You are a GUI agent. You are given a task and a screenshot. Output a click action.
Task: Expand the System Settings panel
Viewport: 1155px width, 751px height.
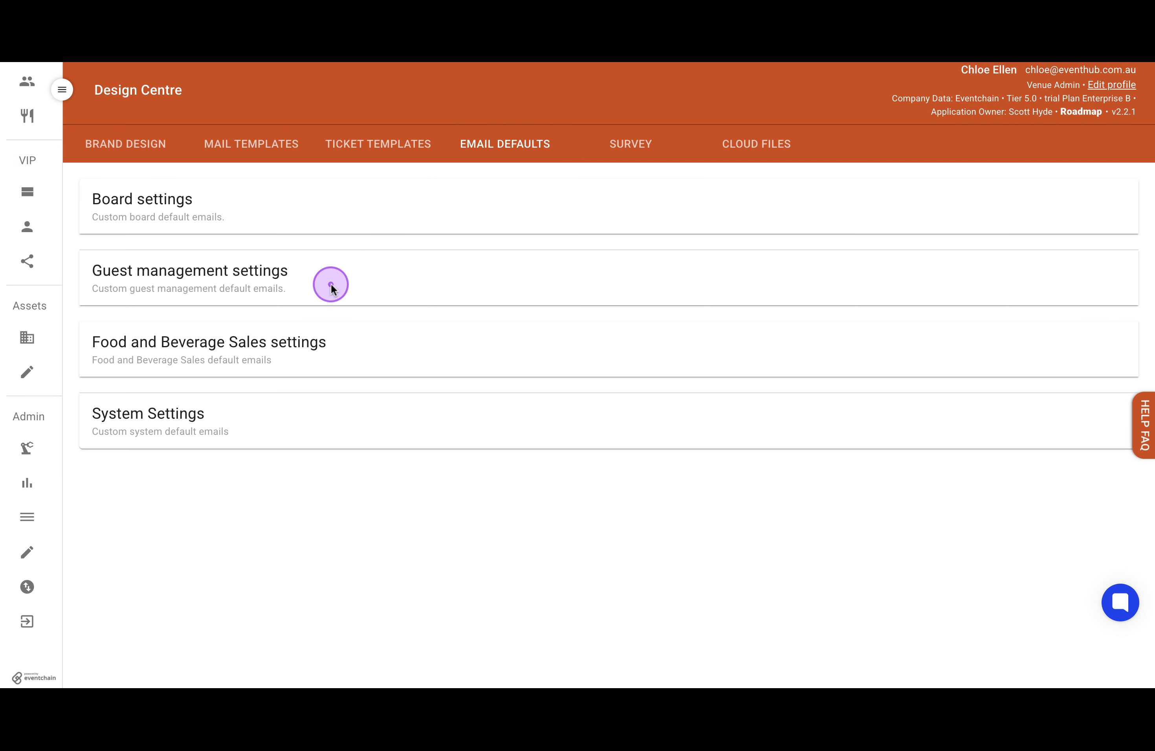point(609,421)
